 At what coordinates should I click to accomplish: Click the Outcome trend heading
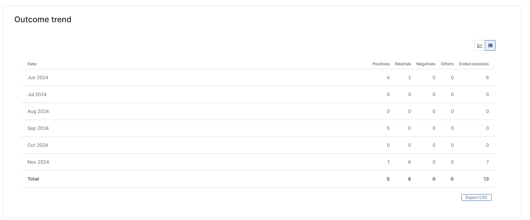click(43, 20)
